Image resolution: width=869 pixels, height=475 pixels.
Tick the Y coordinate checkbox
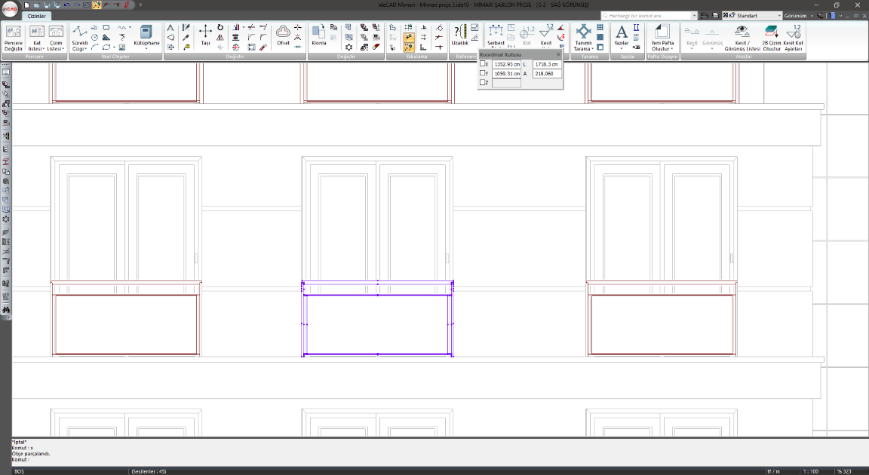click(x=483, y=74)
